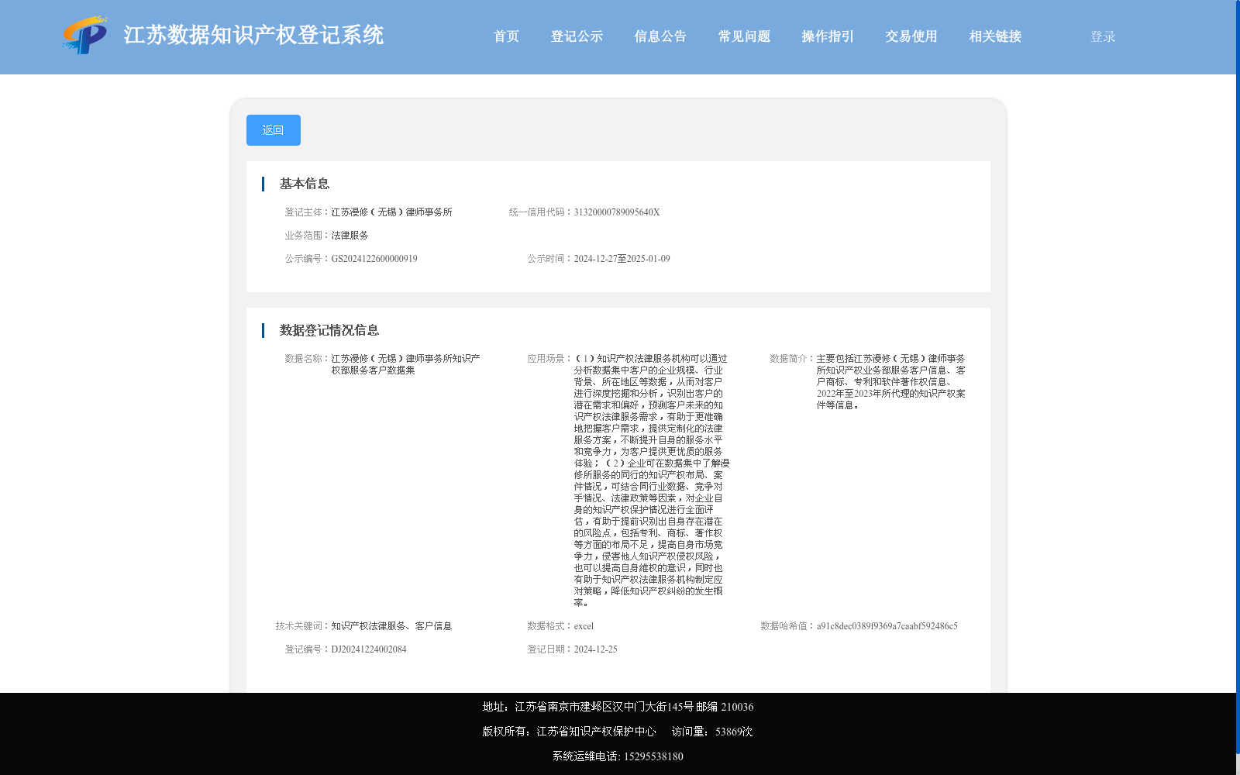Select data format value excel
Image resolution: width=1240 pixels, height=775 pixels.
click(584, 626)
